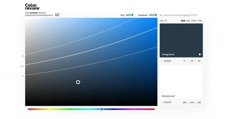
Task: Click the foreground green value 56
Action: click(192, 61)
